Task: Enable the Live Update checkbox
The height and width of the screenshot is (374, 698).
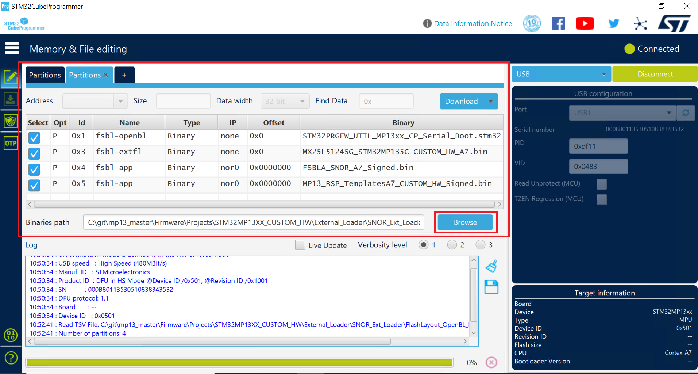Action: 300,245
